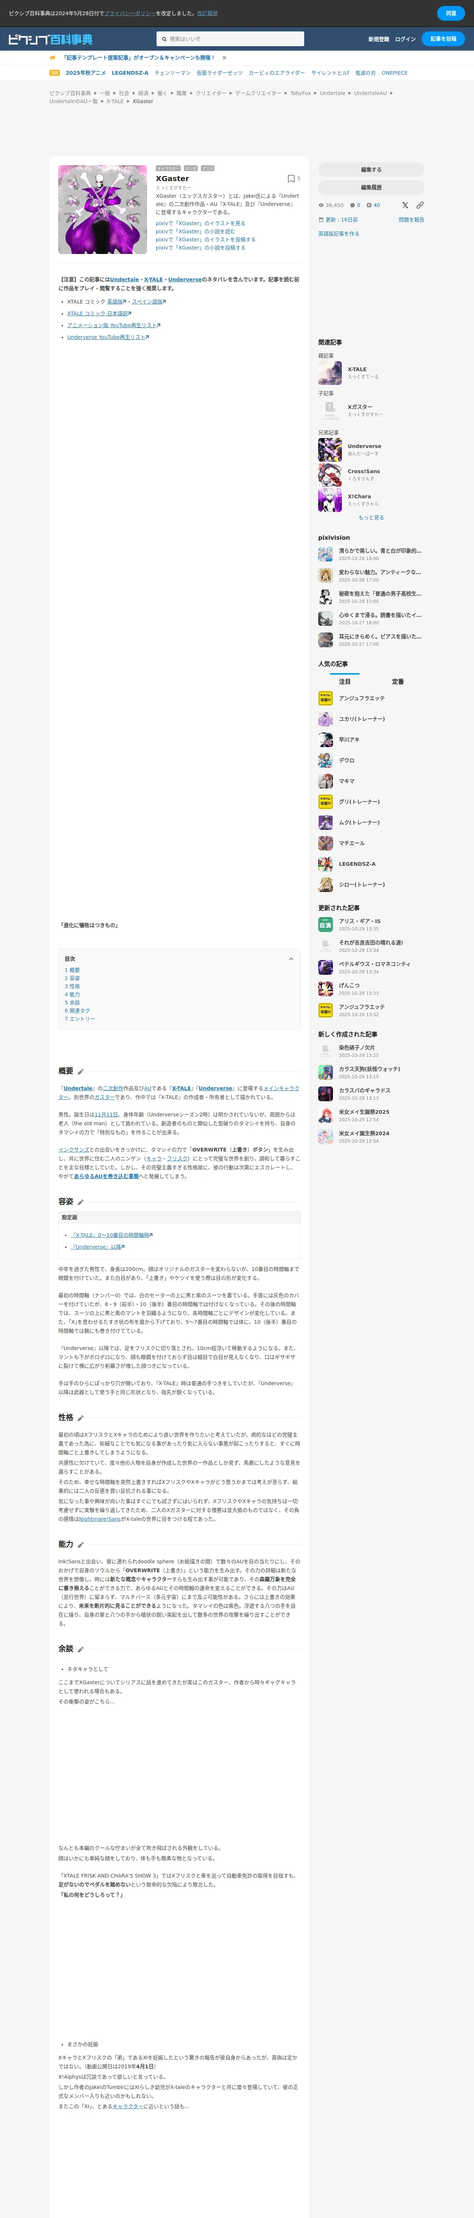Image resolution: width=474 pixels, height=2218 pixels.
Task: Open 11月11日 birthday link
Action: point(107,1114)
